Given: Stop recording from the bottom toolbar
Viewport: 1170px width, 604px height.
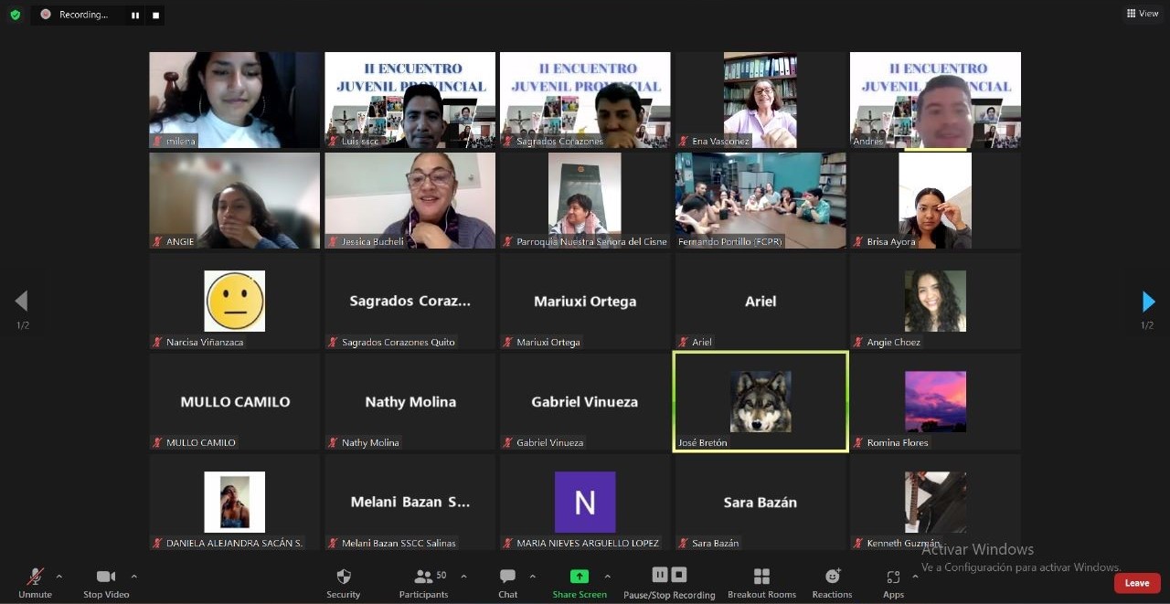Looking at the screenshot, I should click(679, 575).
